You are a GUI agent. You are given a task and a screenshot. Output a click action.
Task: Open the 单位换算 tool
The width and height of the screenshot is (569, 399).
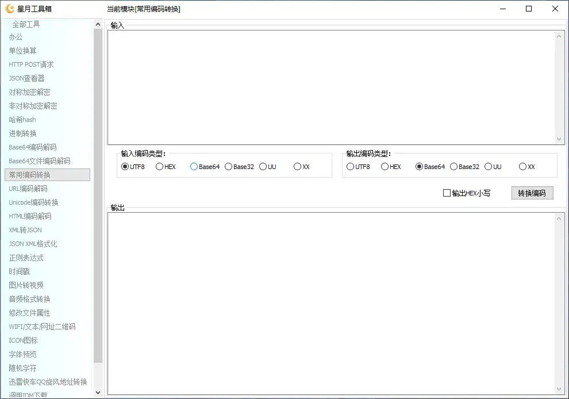click(22, 51)
